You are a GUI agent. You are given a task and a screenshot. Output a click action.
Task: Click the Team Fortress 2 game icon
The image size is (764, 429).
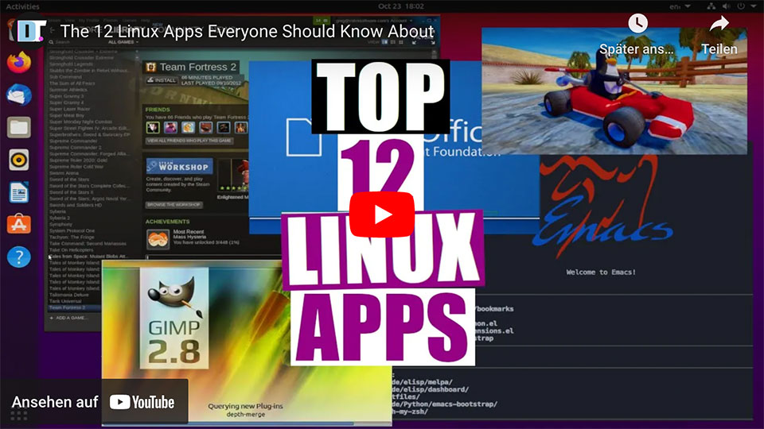(151, 67)
